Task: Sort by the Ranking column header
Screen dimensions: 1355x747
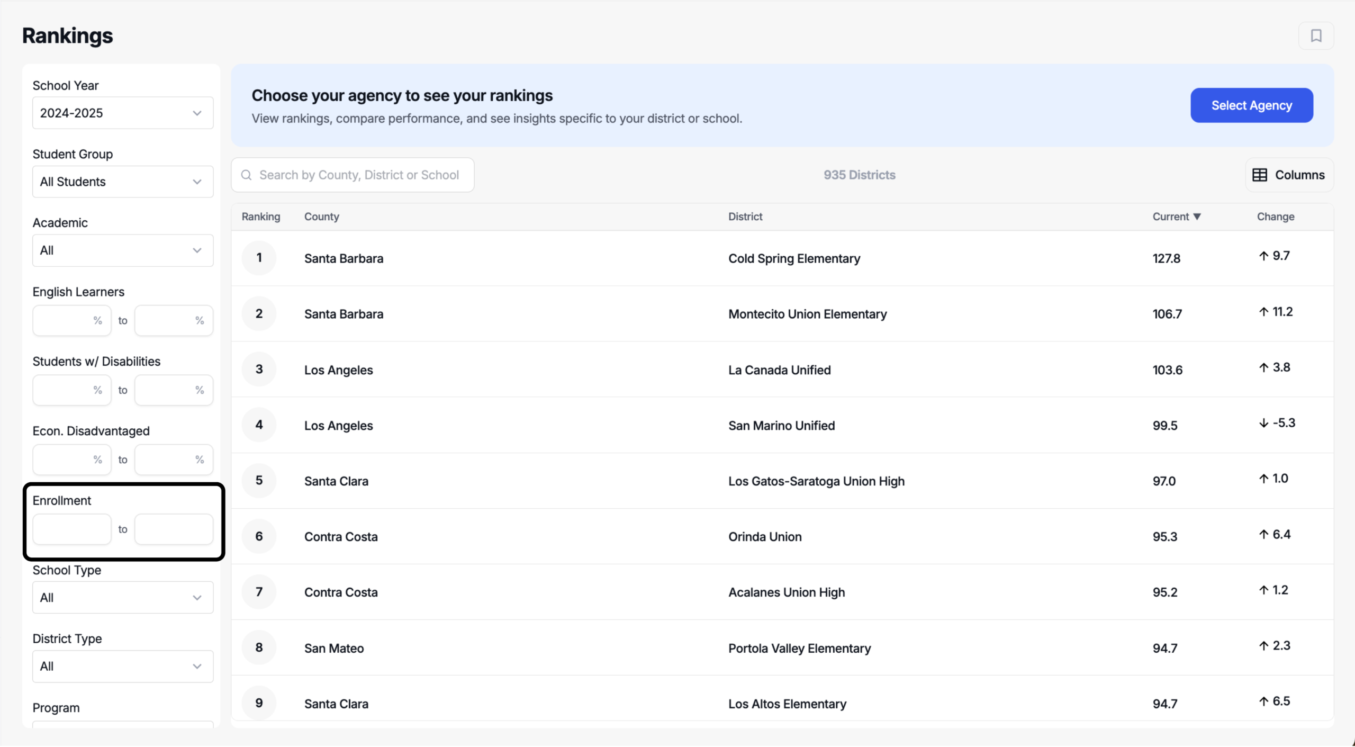Action: (x=261, y=217)
